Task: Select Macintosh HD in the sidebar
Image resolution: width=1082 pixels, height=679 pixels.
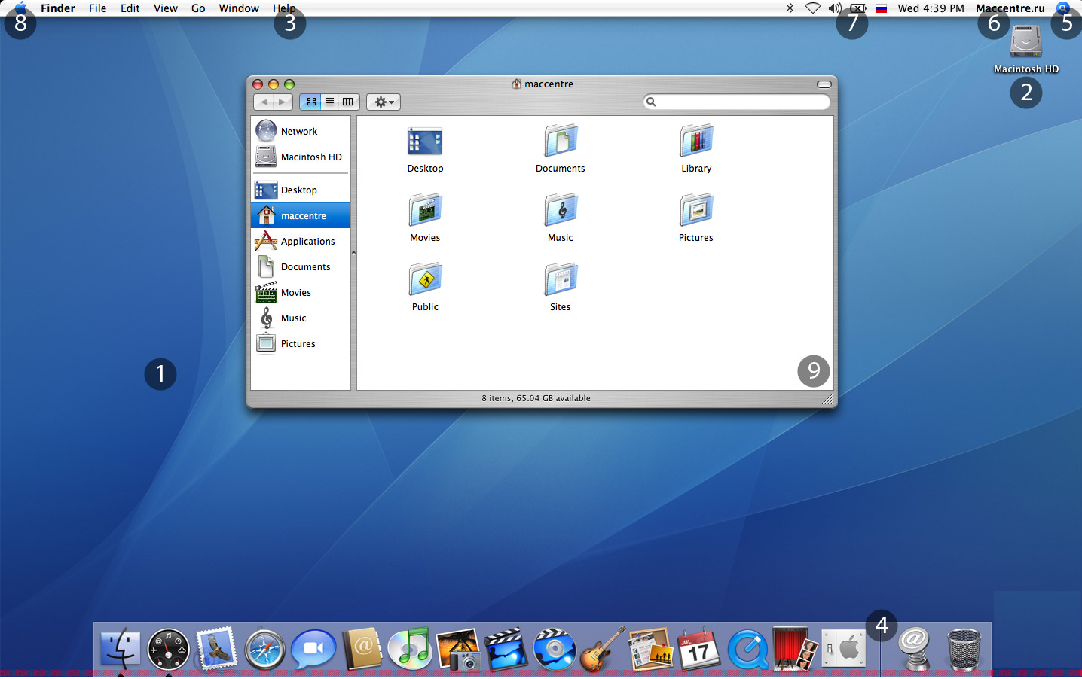Action: tap(301, 157)
